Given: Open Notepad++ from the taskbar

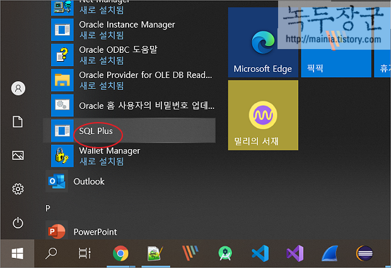Looking at the screenshot, I should 155,254.
